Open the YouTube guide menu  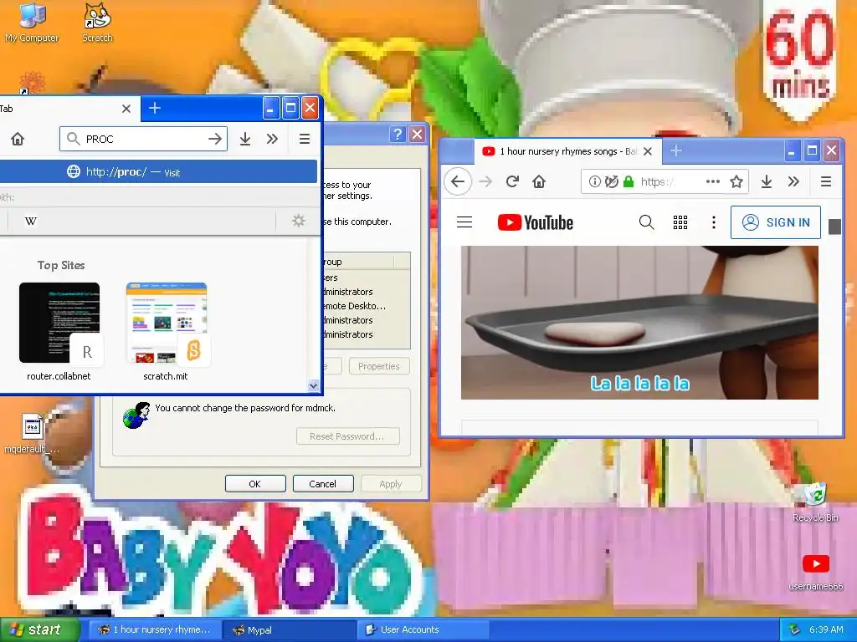(464, 222)
